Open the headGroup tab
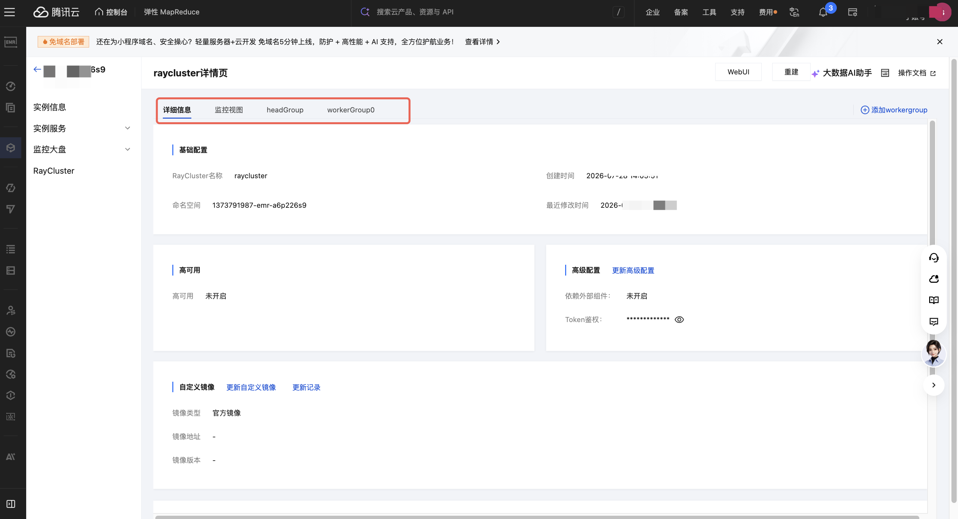The image size is (958, 519). (285, 110)
